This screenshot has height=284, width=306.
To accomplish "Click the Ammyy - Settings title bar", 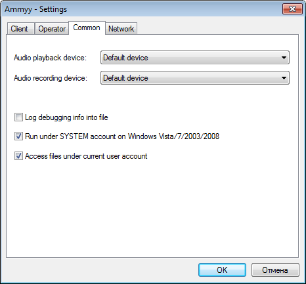I will click(142, 9).
